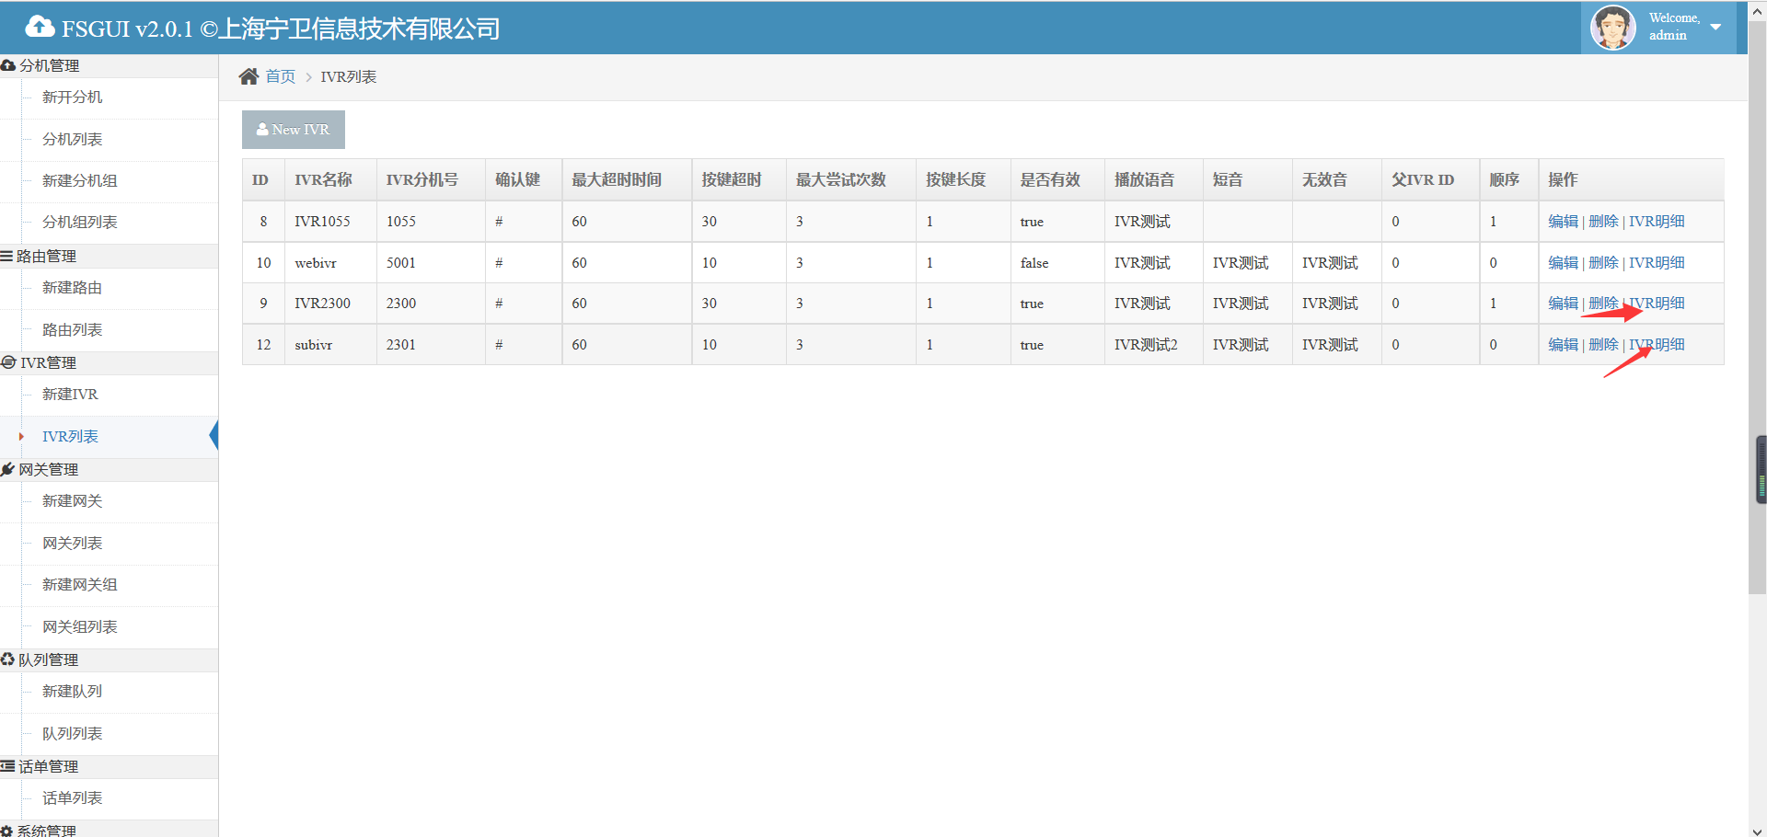The height and width of the screenshot is (837, 1767).
Task: Click the admin avatar picture
Action: (1612, 28)
